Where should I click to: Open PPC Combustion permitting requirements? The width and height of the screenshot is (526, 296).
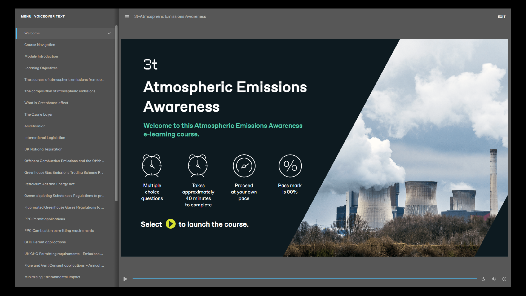[x=66, y=231]
